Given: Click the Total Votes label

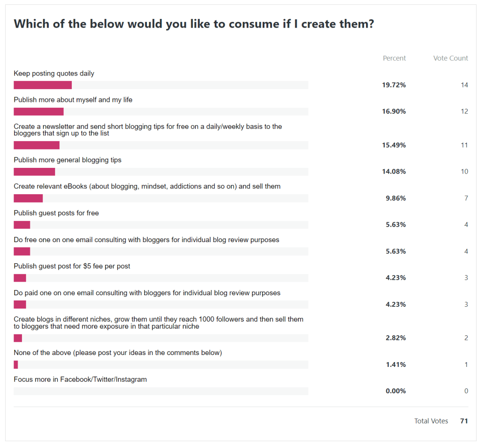Looking at the screenshot, I should tap(431, 421).
